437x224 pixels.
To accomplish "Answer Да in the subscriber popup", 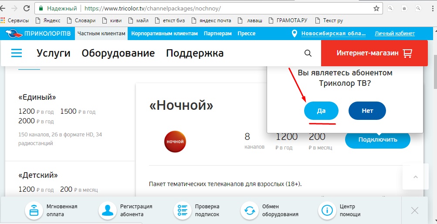I will [321, 111].
